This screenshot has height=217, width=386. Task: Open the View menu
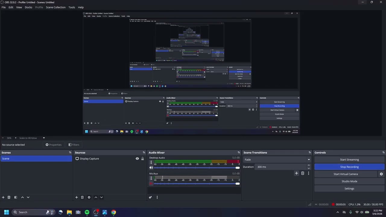click(x=19, y=7)
